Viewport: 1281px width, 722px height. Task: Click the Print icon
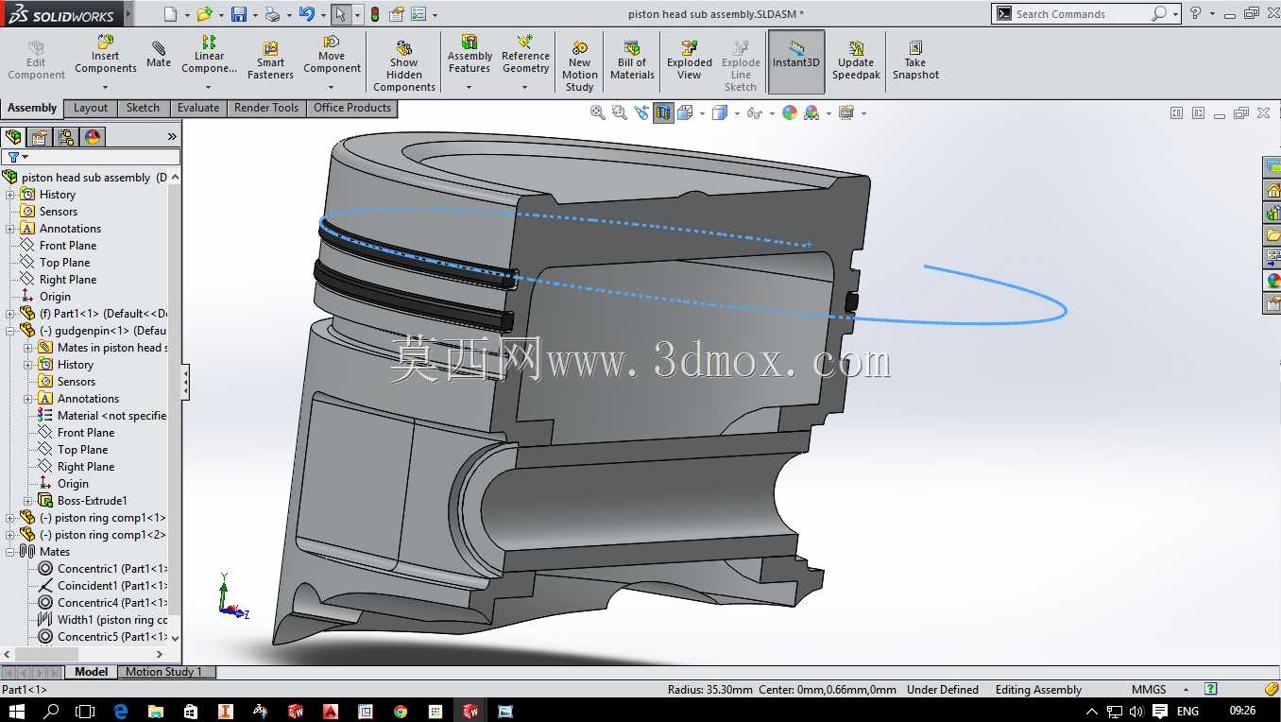(272, 14)
